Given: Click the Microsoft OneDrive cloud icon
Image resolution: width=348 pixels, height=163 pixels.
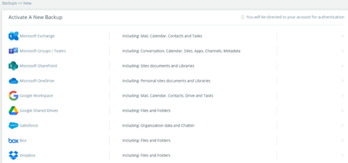Looking at the screenshot, I should tap(13, 81).
